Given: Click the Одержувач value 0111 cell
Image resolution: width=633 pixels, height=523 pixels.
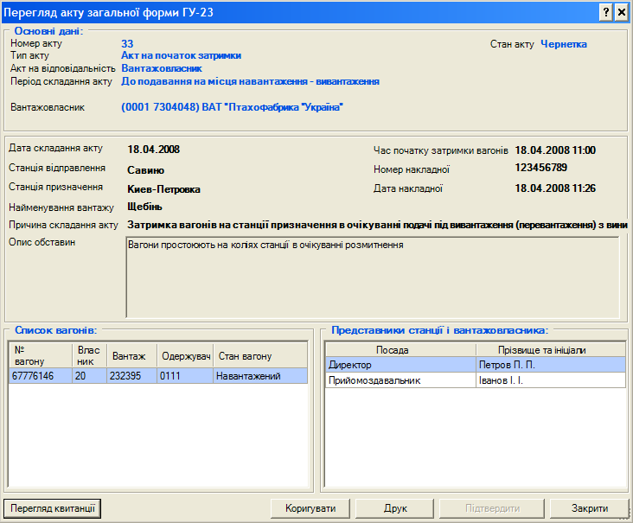Looking at the screenshot, I should pyautogui.click(x=185, y=376).
